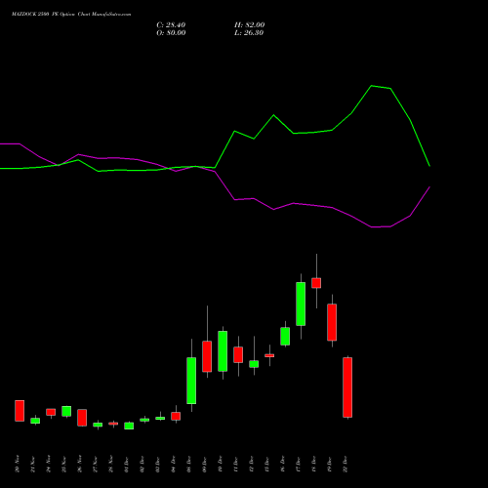The height and width of the screenshot is (488, 488).
Task: Select the tall green candle above 08 Dec
Action: (191, 381)
